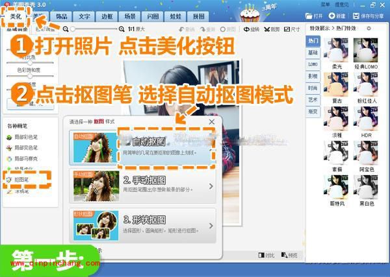The height and width of the screenshot is (277, 390).
Task: Click the 旋转 rotate icon in toolbar
Action: [x=251, y=29]
